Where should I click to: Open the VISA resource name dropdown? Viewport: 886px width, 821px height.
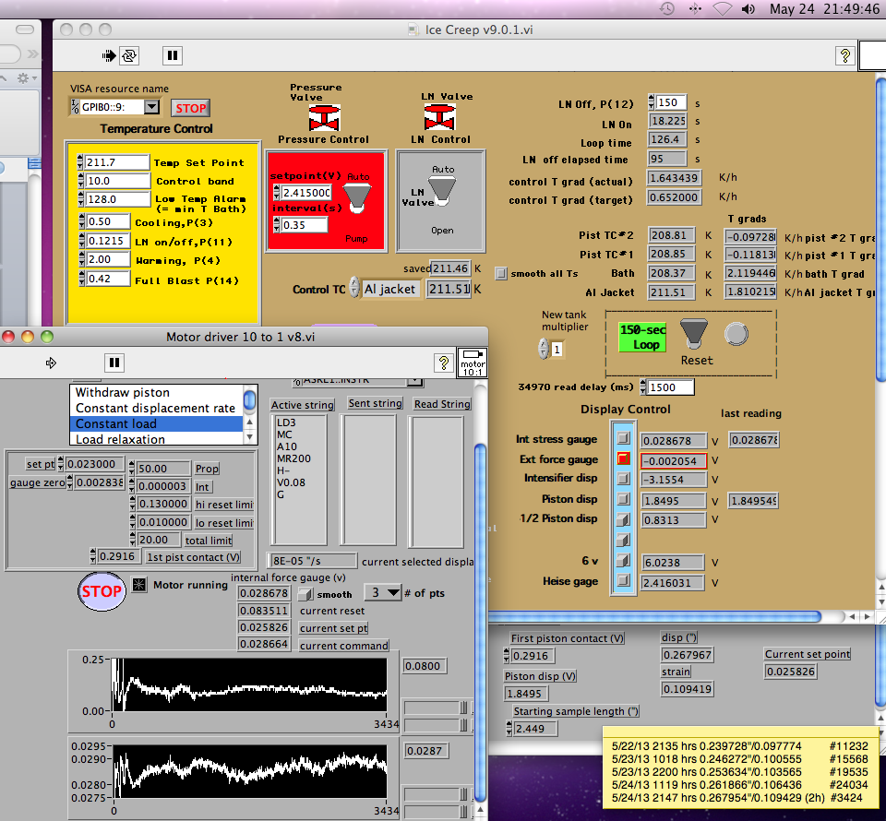[x=152, y=107]
